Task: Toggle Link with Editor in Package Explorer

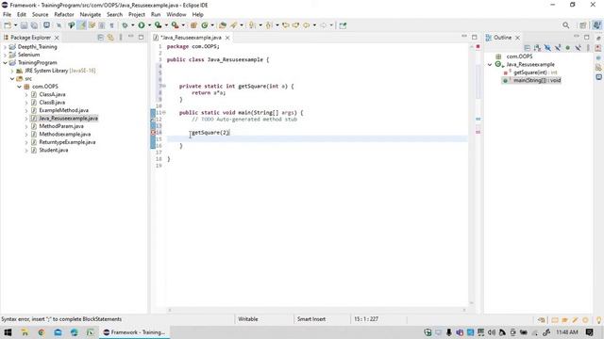Action: tap(110, 38)
